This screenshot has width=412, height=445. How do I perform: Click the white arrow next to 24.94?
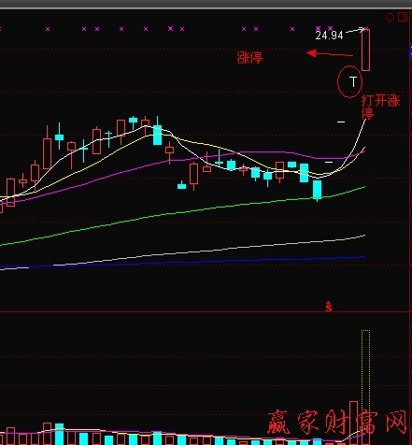click(355, 31)
